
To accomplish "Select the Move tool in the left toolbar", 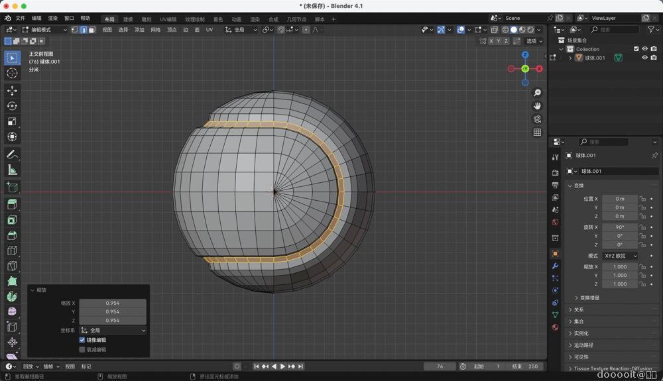I will [12, 90].
